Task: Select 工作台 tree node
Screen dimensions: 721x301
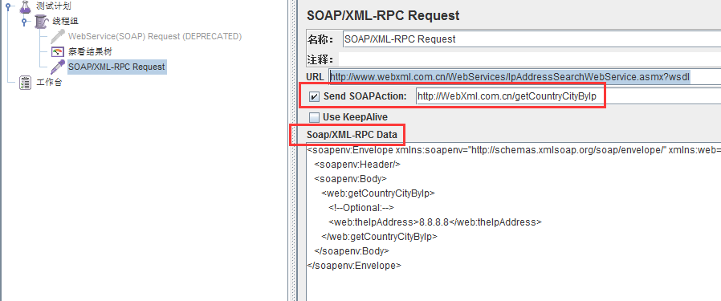Action: tap(49, 83)
